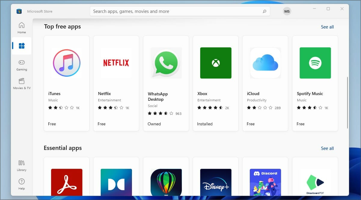Open the Xbox app icon
Image resolution: width=361 pixels, height=200 pixels.
click(x=216, y=63)
